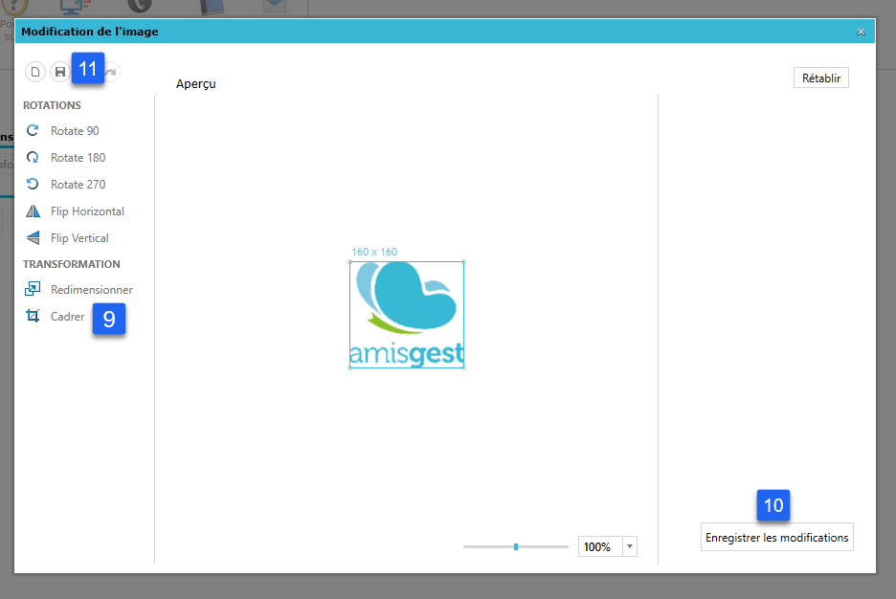
Task: Click the amisgest logo preview image
Action: pyautogui.click(x=407, y=315)
